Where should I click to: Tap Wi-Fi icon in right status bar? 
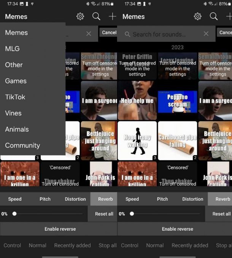211,4
